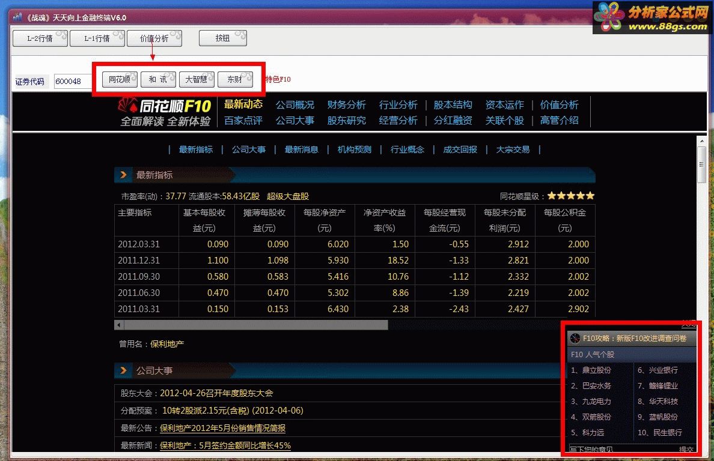Click the page vertical scrollbar up arrow
The image size is (714, 461).
pos(702,141)
